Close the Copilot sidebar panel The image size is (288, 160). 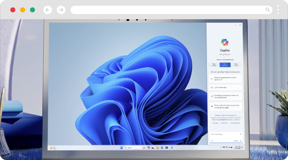pos(240,25)
